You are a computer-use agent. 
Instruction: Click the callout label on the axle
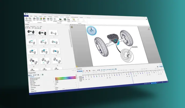tap(135, 47)
